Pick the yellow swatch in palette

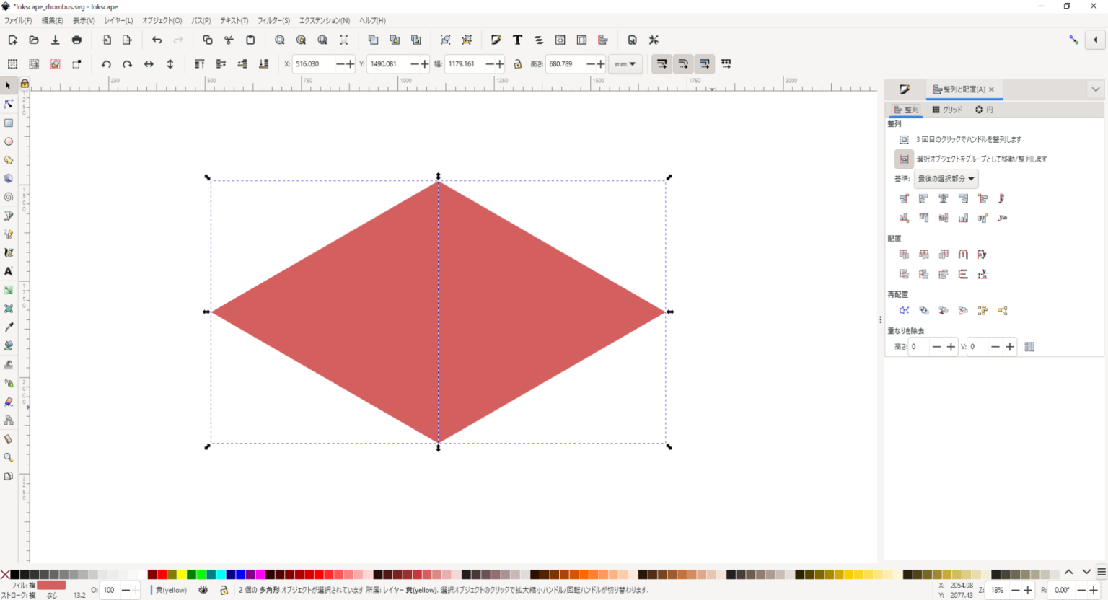click(x=182, y=575)
